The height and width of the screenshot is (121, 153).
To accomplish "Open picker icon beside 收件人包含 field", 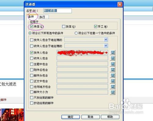I will pos(113,58).
